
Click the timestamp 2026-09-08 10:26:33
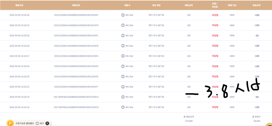click(19, 25)
